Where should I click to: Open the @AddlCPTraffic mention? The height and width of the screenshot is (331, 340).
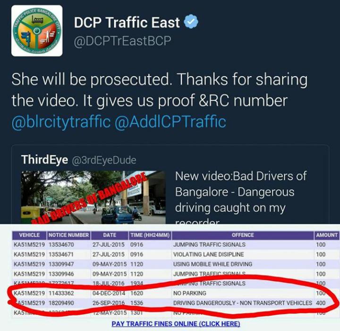click(170, 122)
